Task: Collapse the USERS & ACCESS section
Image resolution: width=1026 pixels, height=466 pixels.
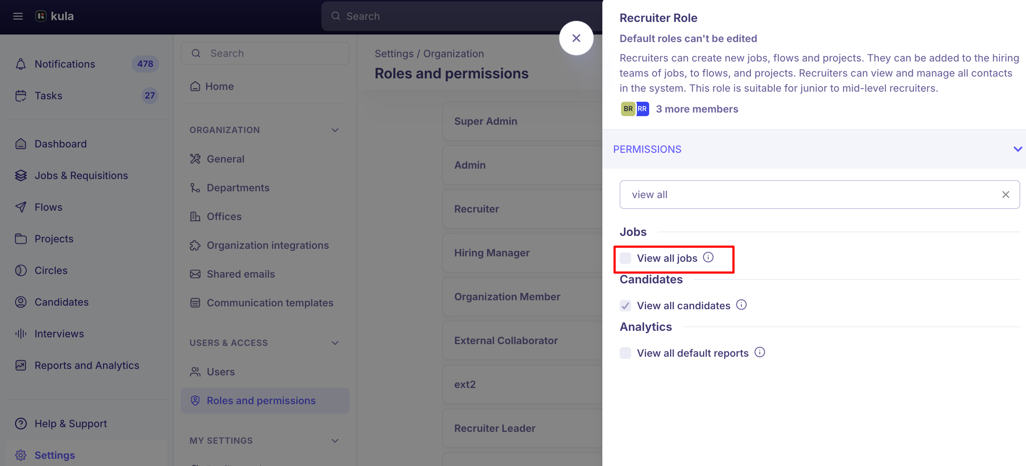Action: click(335, 343)
